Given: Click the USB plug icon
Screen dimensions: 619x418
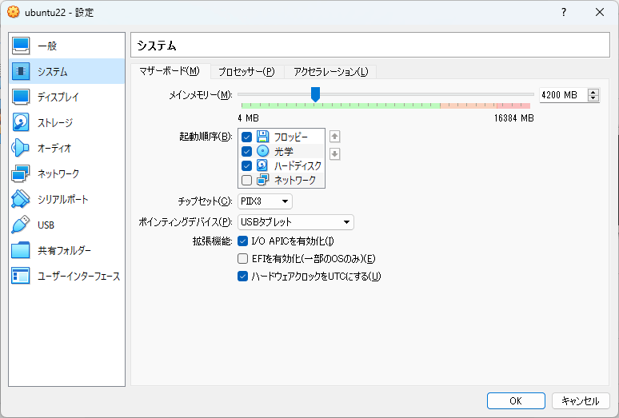Looking at the screenshot, I should [x=21, y=225].
